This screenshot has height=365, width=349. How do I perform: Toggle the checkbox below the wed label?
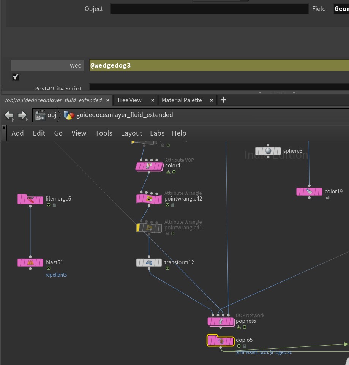tap(16, 77)
